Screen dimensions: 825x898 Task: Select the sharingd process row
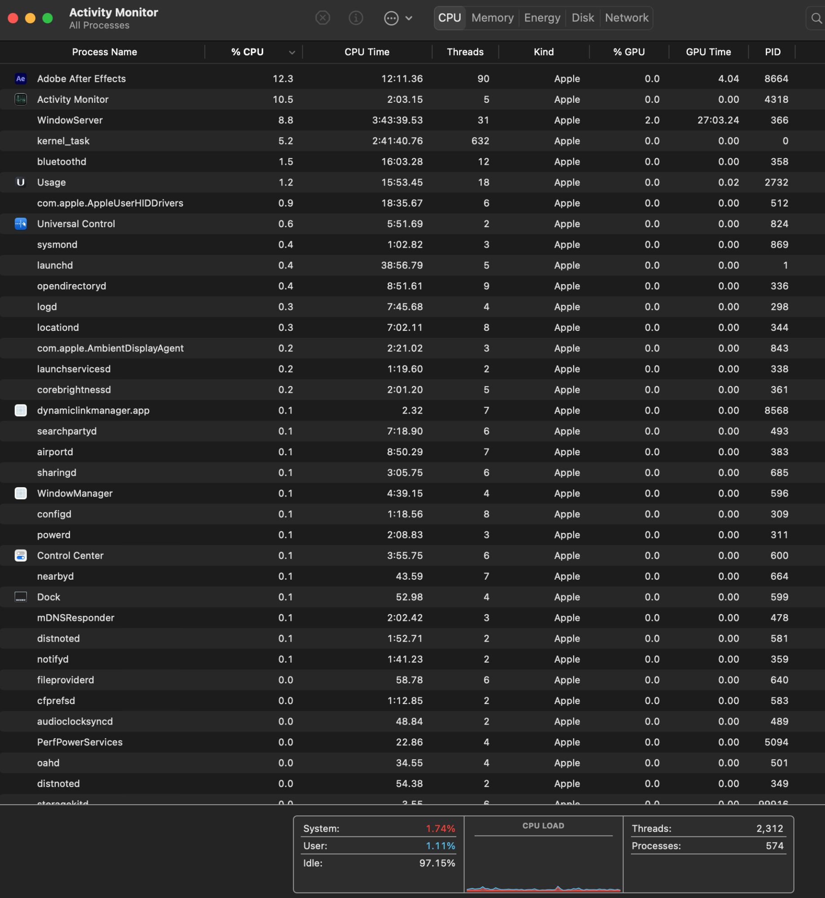(x=412, y=473)
